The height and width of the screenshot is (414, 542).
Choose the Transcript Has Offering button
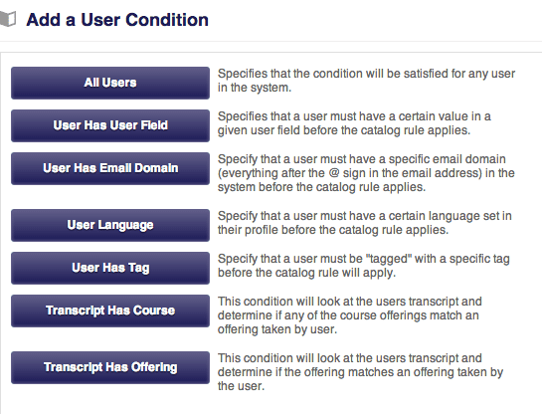(x=110, y=367)
